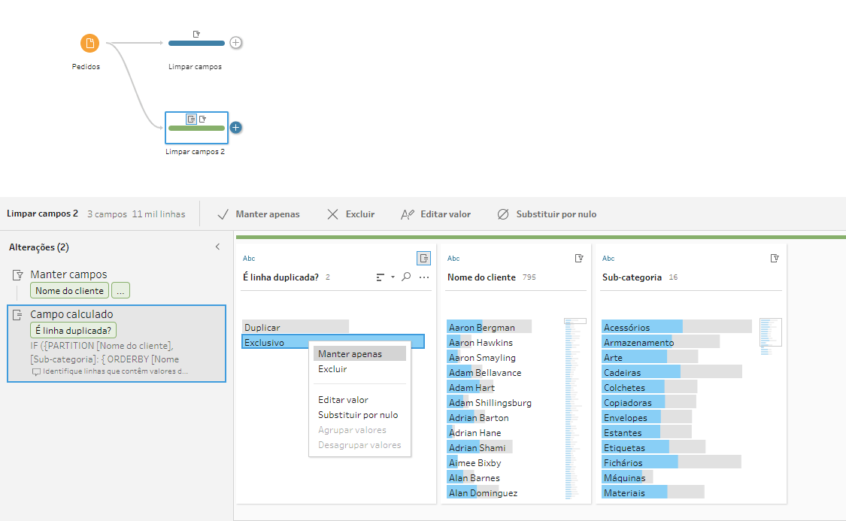
Task: Expand the ellipsis tag under Manter campos
Action: tap(121, 291)
